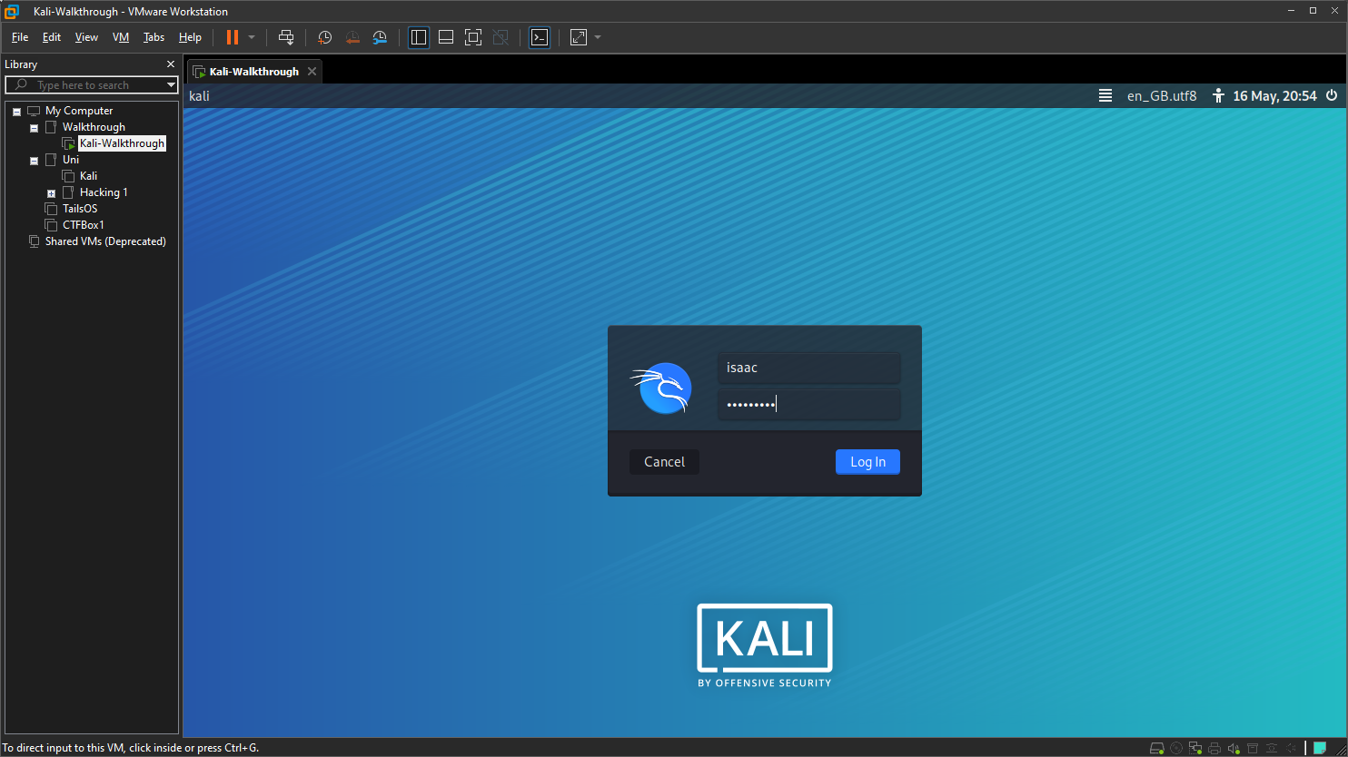Open the Tabs menu
Screen dimensions: 1348x757
(x=154, y=37)
